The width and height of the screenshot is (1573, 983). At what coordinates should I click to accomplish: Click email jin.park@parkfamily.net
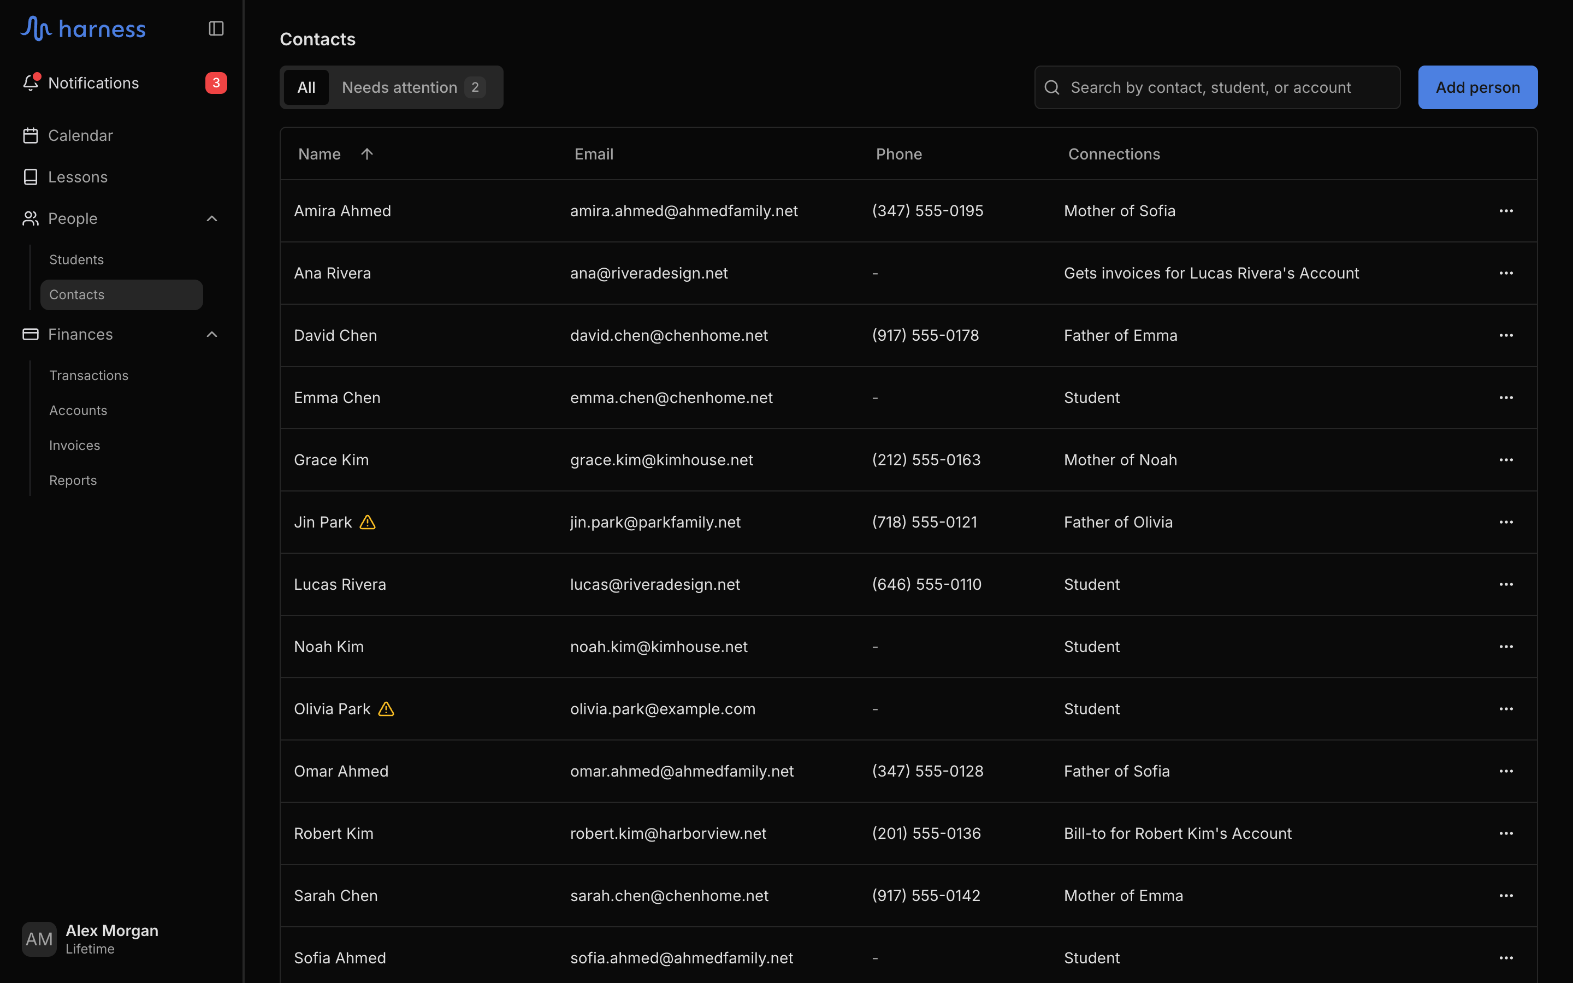655,522
